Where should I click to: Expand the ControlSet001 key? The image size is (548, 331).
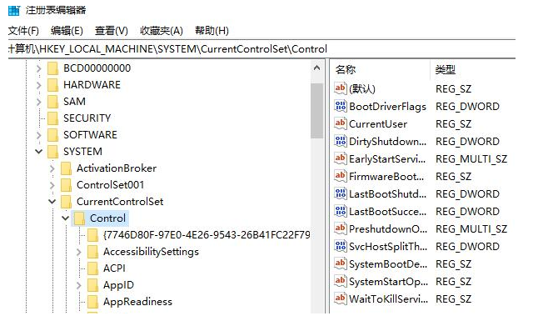pos(52,185)
